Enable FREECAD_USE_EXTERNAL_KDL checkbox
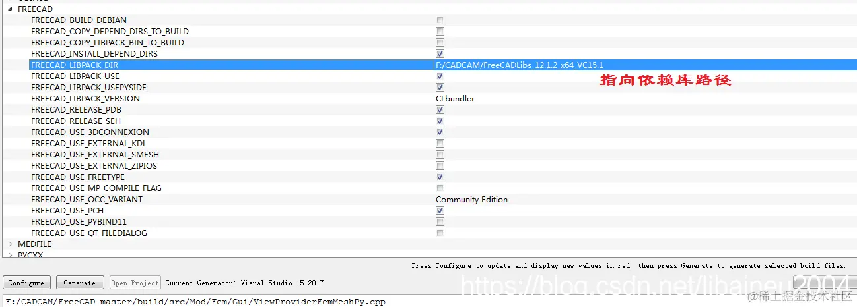 coord(440,144)
